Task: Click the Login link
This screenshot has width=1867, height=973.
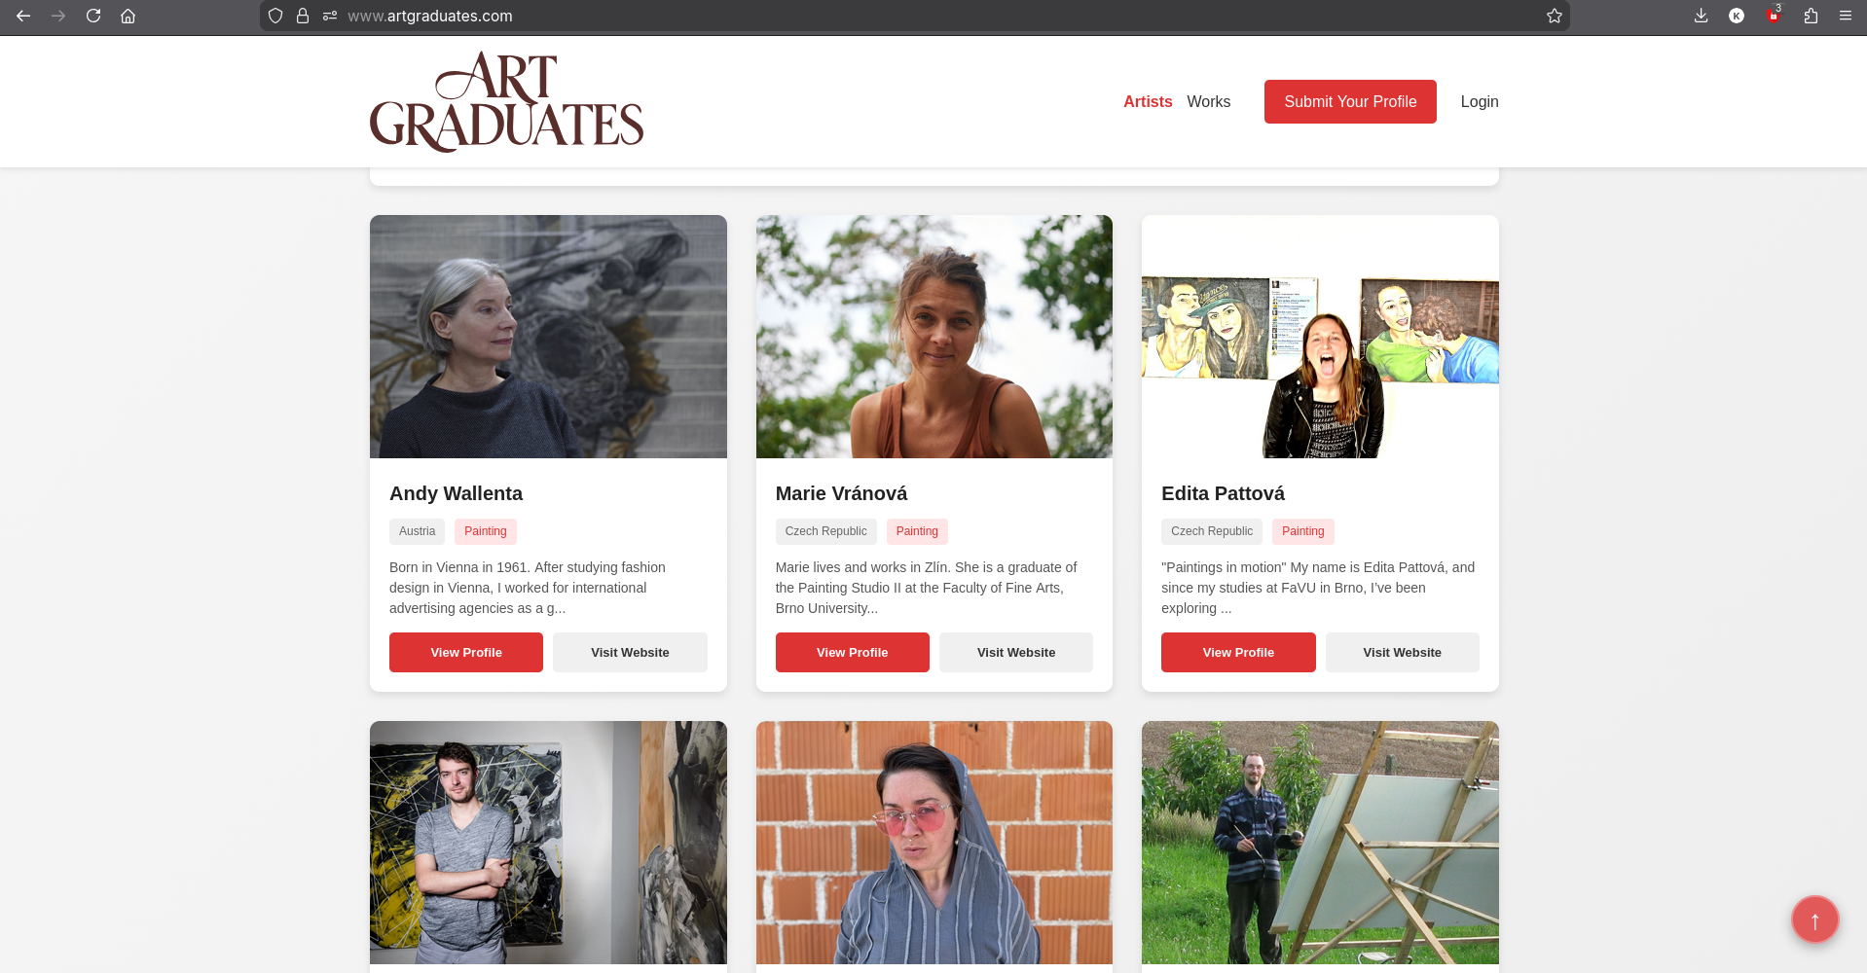Action: [x=1479, y=101]
